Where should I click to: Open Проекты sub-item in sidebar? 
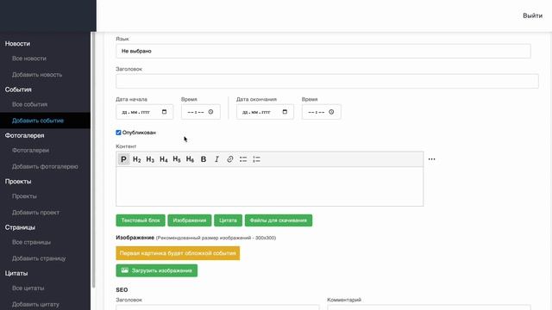click(24, 196)
